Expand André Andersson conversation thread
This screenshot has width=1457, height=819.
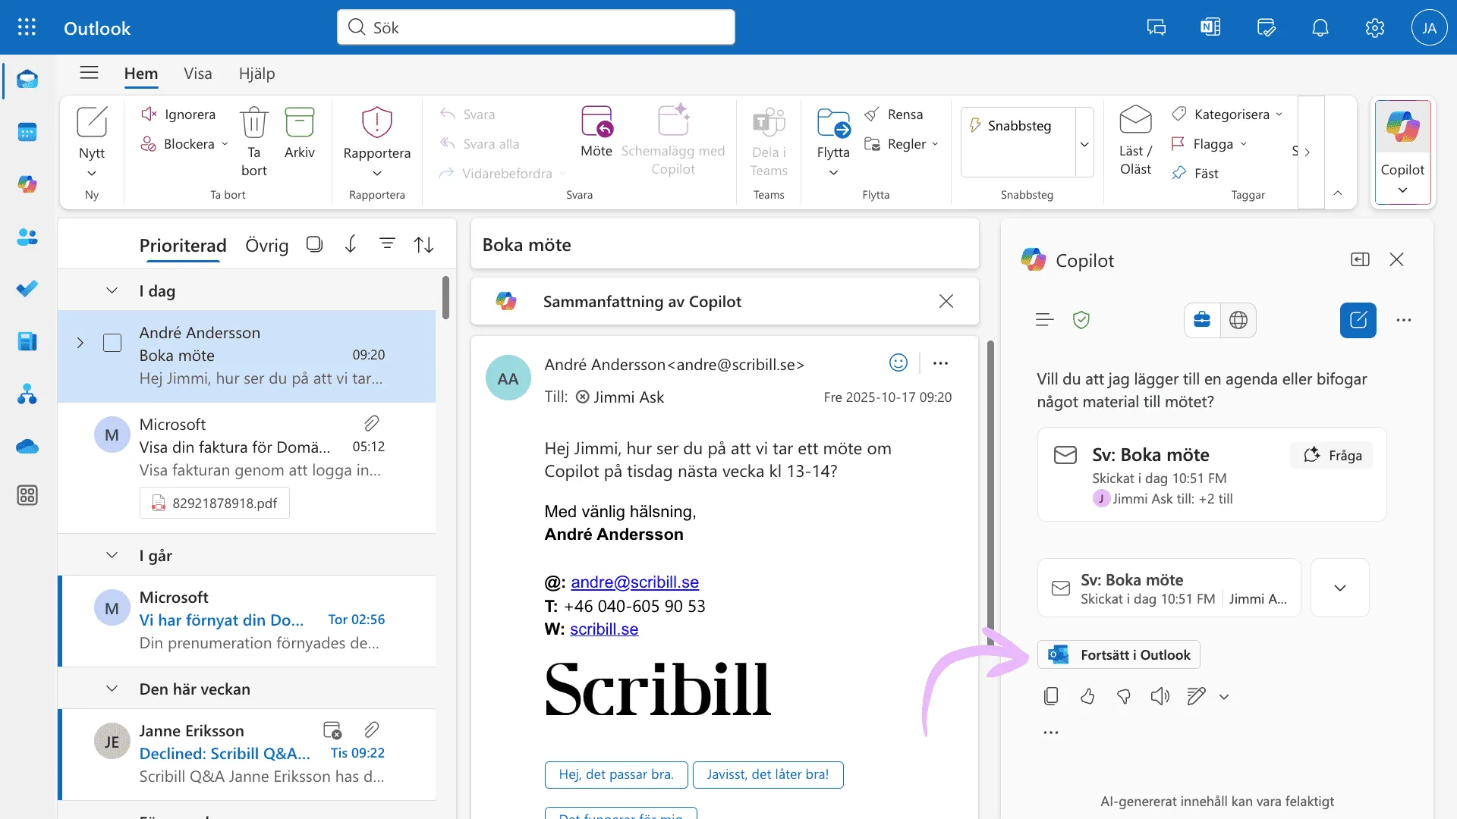pos(80,343)
